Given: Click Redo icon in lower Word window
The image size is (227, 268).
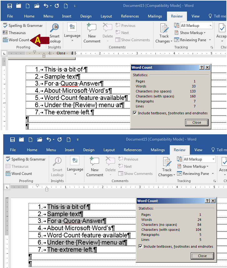Looking at the screenshot, I should 59,140.
